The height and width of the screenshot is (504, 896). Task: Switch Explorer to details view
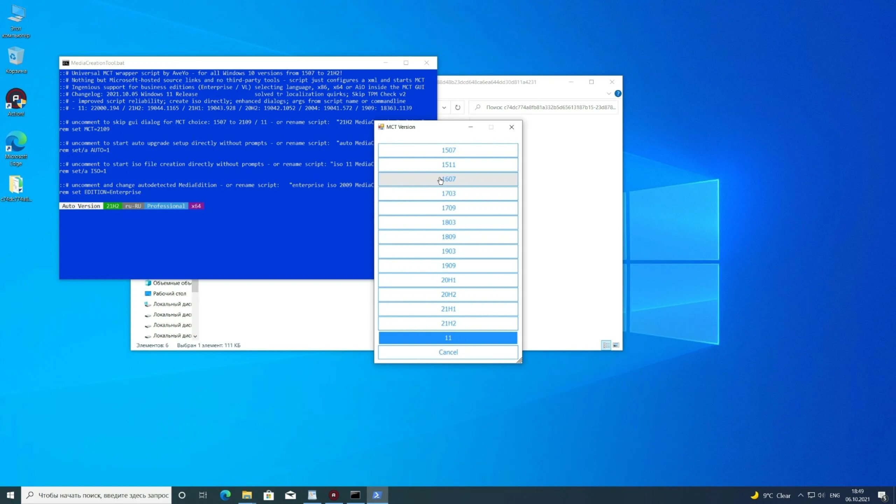click(606, 345)
